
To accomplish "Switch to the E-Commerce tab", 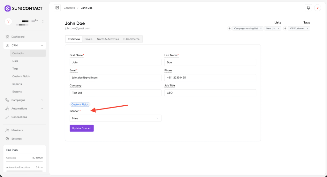I will pos(131,39).
